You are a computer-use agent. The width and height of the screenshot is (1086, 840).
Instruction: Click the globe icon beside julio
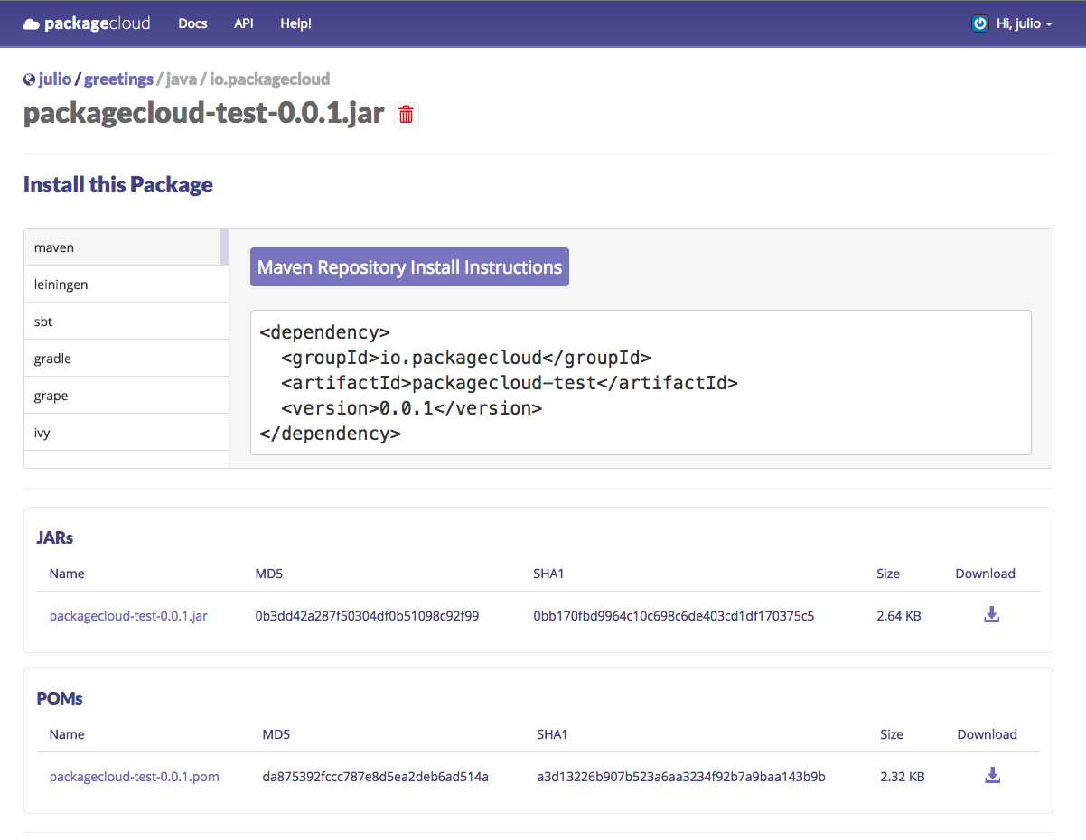click(x=29, y=79)
